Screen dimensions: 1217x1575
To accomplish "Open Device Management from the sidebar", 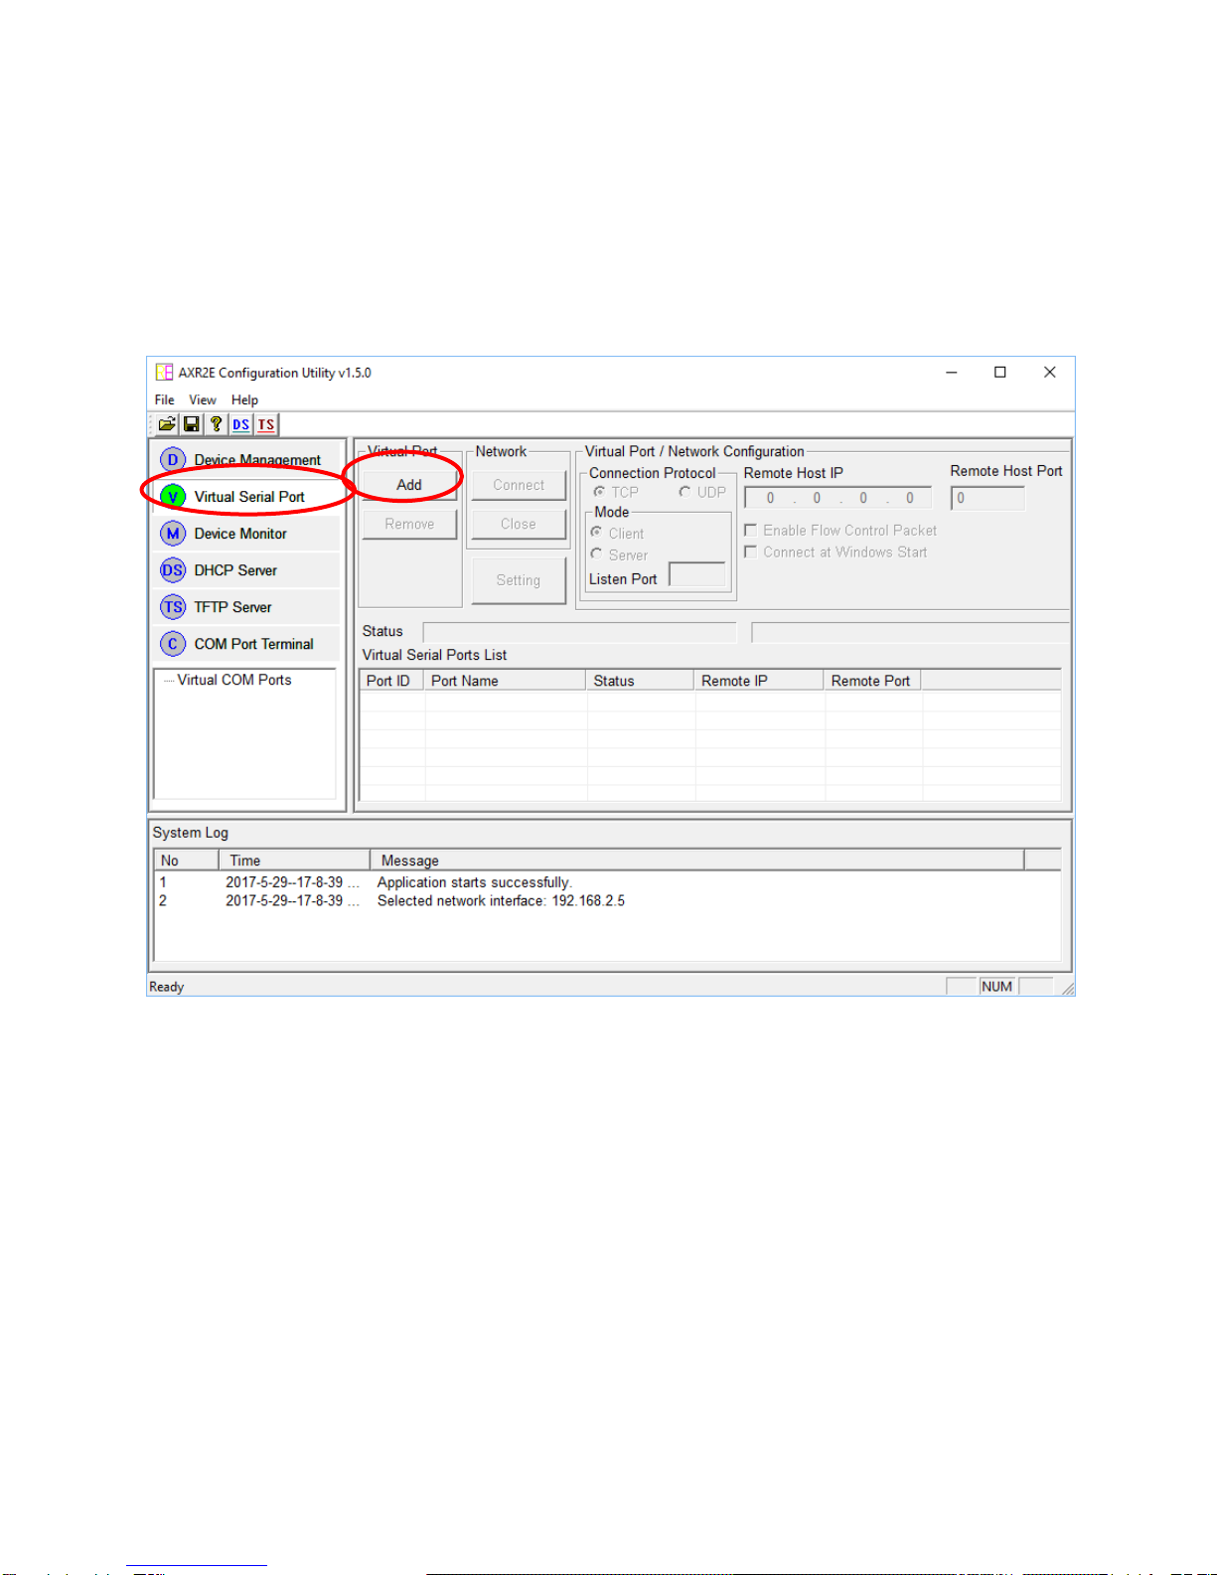I will click(x=246, y=460).
